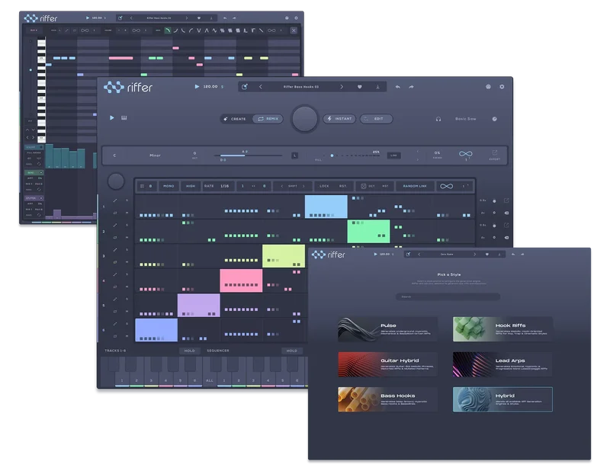Select highlighted green curve shape in back window
610x471 pixels.
click(168, 30)
